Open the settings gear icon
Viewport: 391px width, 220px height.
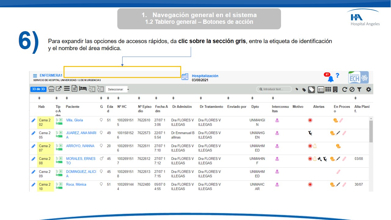(x=368, y=90)
